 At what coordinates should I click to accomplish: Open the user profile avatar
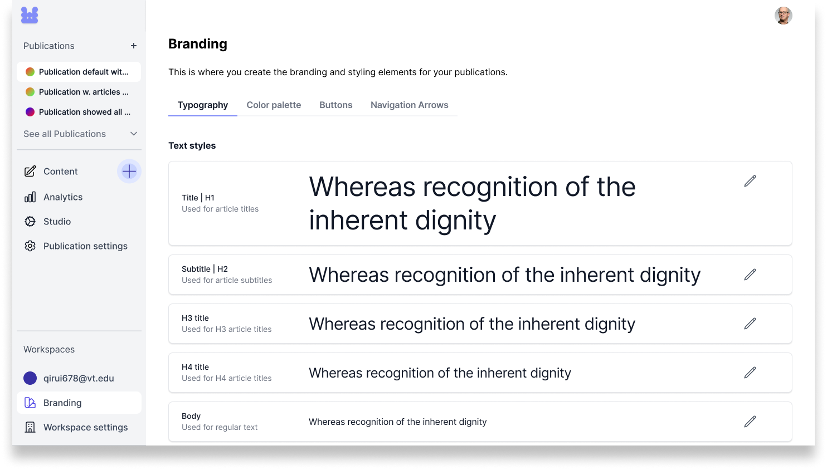(x=783, y=16)
